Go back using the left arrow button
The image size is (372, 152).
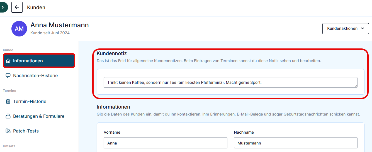17,7
